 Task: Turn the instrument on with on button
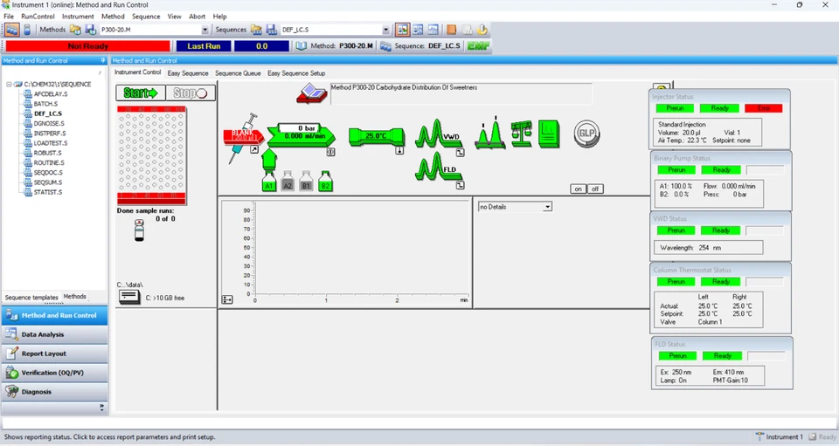click(x=578, y=189)
